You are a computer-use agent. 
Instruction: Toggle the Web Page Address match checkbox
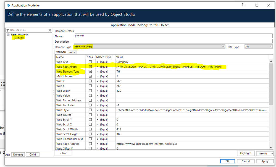90,144
